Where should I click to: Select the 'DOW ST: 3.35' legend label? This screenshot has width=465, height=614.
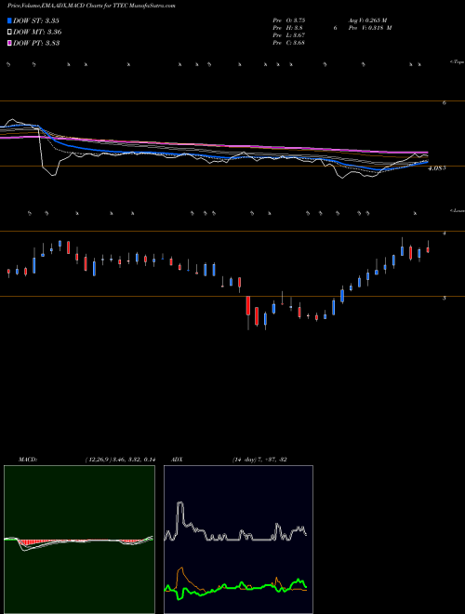(x=36, y=20)
